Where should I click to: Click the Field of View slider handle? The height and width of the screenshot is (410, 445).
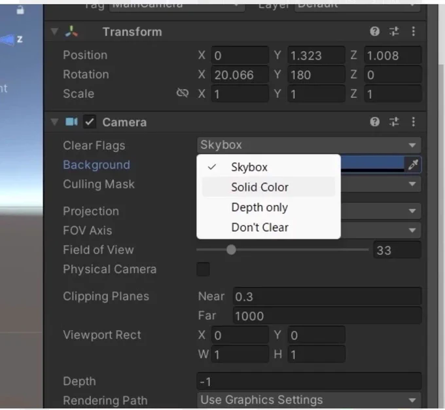pyautogui.click(x=231, y=250)
